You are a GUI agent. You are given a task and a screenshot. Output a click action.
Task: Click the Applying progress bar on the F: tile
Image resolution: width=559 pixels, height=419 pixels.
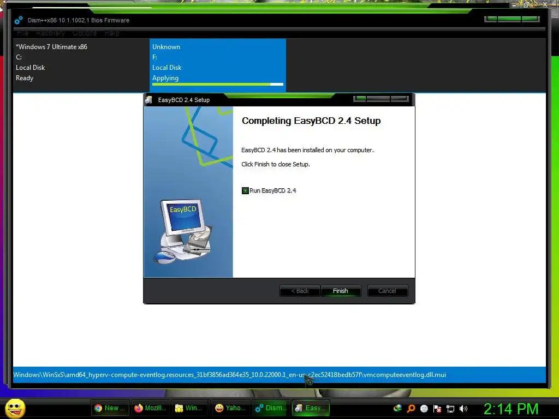pos(217,85)
